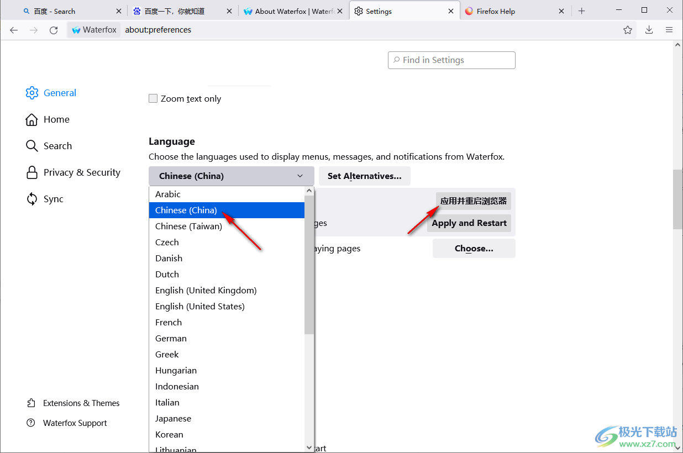Click the Search magnifier icon in sidebar
The width and height of the screenshot is (683, 453).
tap(32, 146)
